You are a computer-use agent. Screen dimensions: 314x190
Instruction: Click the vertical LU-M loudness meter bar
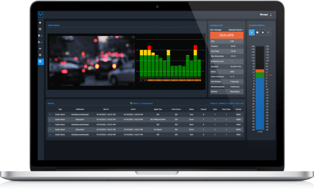coord(260,88)
